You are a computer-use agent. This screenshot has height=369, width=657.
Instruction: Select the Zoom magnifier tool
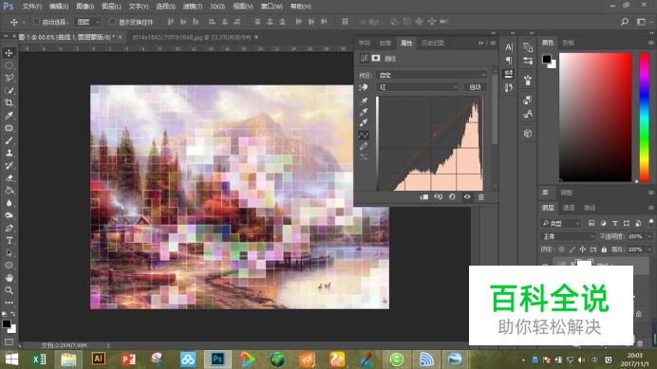[9, 290]
